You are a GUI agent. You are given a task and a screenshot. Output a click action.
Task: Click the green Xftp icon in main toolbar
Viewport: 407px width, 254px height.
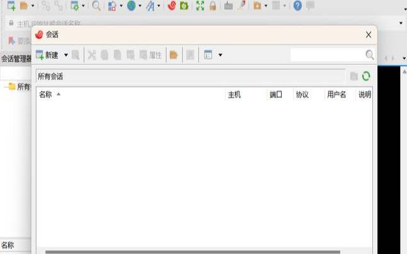coord(184,6)
